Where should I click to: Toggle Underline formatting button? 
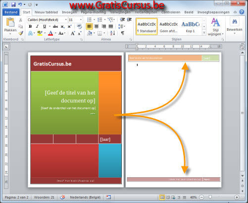(x=45, y=26)
